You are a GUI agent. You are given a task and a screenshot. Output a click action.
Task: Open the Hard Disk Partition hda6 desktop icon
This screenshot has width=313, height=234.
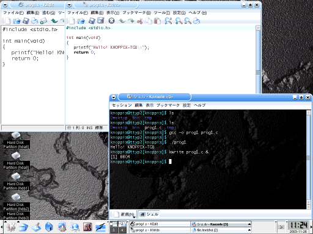[x=16, y=140]
